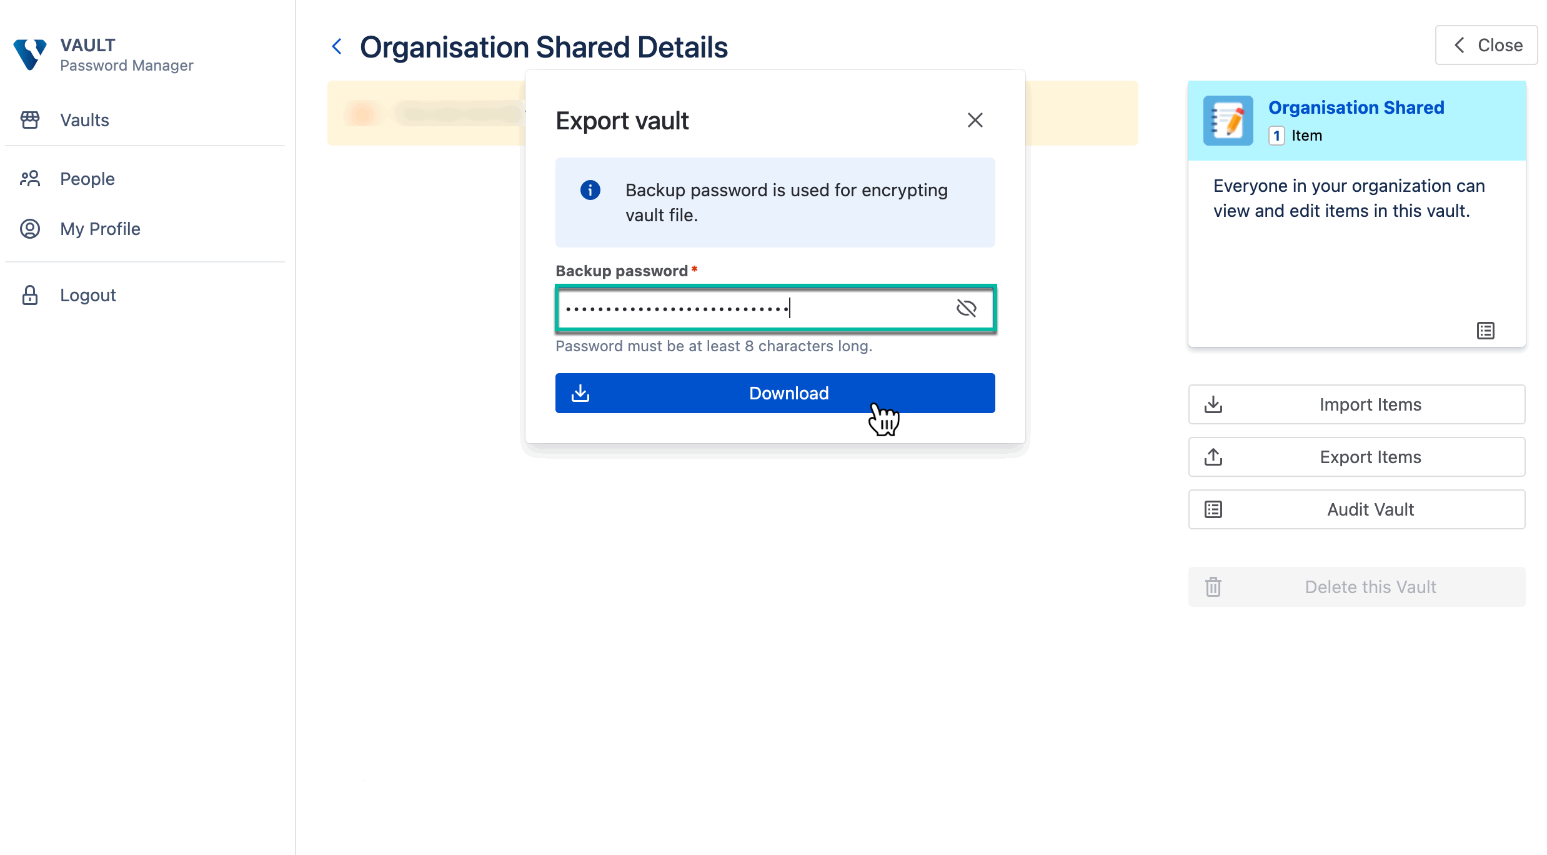The height and width of the screenshot is (855, 1547).
Task: Click the Vault logo icon
Action: coord(30,55)
